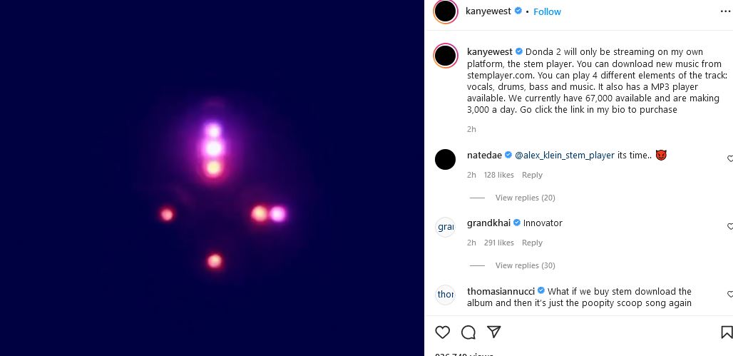Follow the kanyewest account

(x=547, y=11)
